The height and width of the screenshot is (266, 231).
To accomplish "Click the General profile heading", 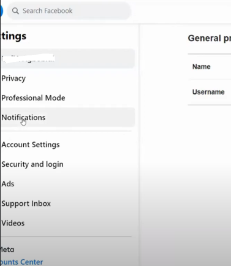I will [x=210, y=38].
